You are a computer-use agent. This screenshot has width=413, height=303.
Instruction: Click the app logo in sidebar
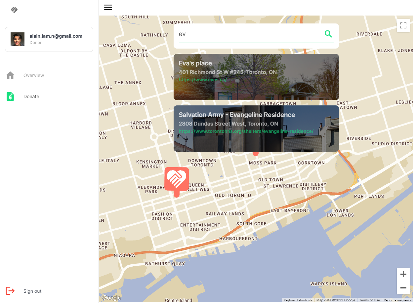click(x=14, y=10)
